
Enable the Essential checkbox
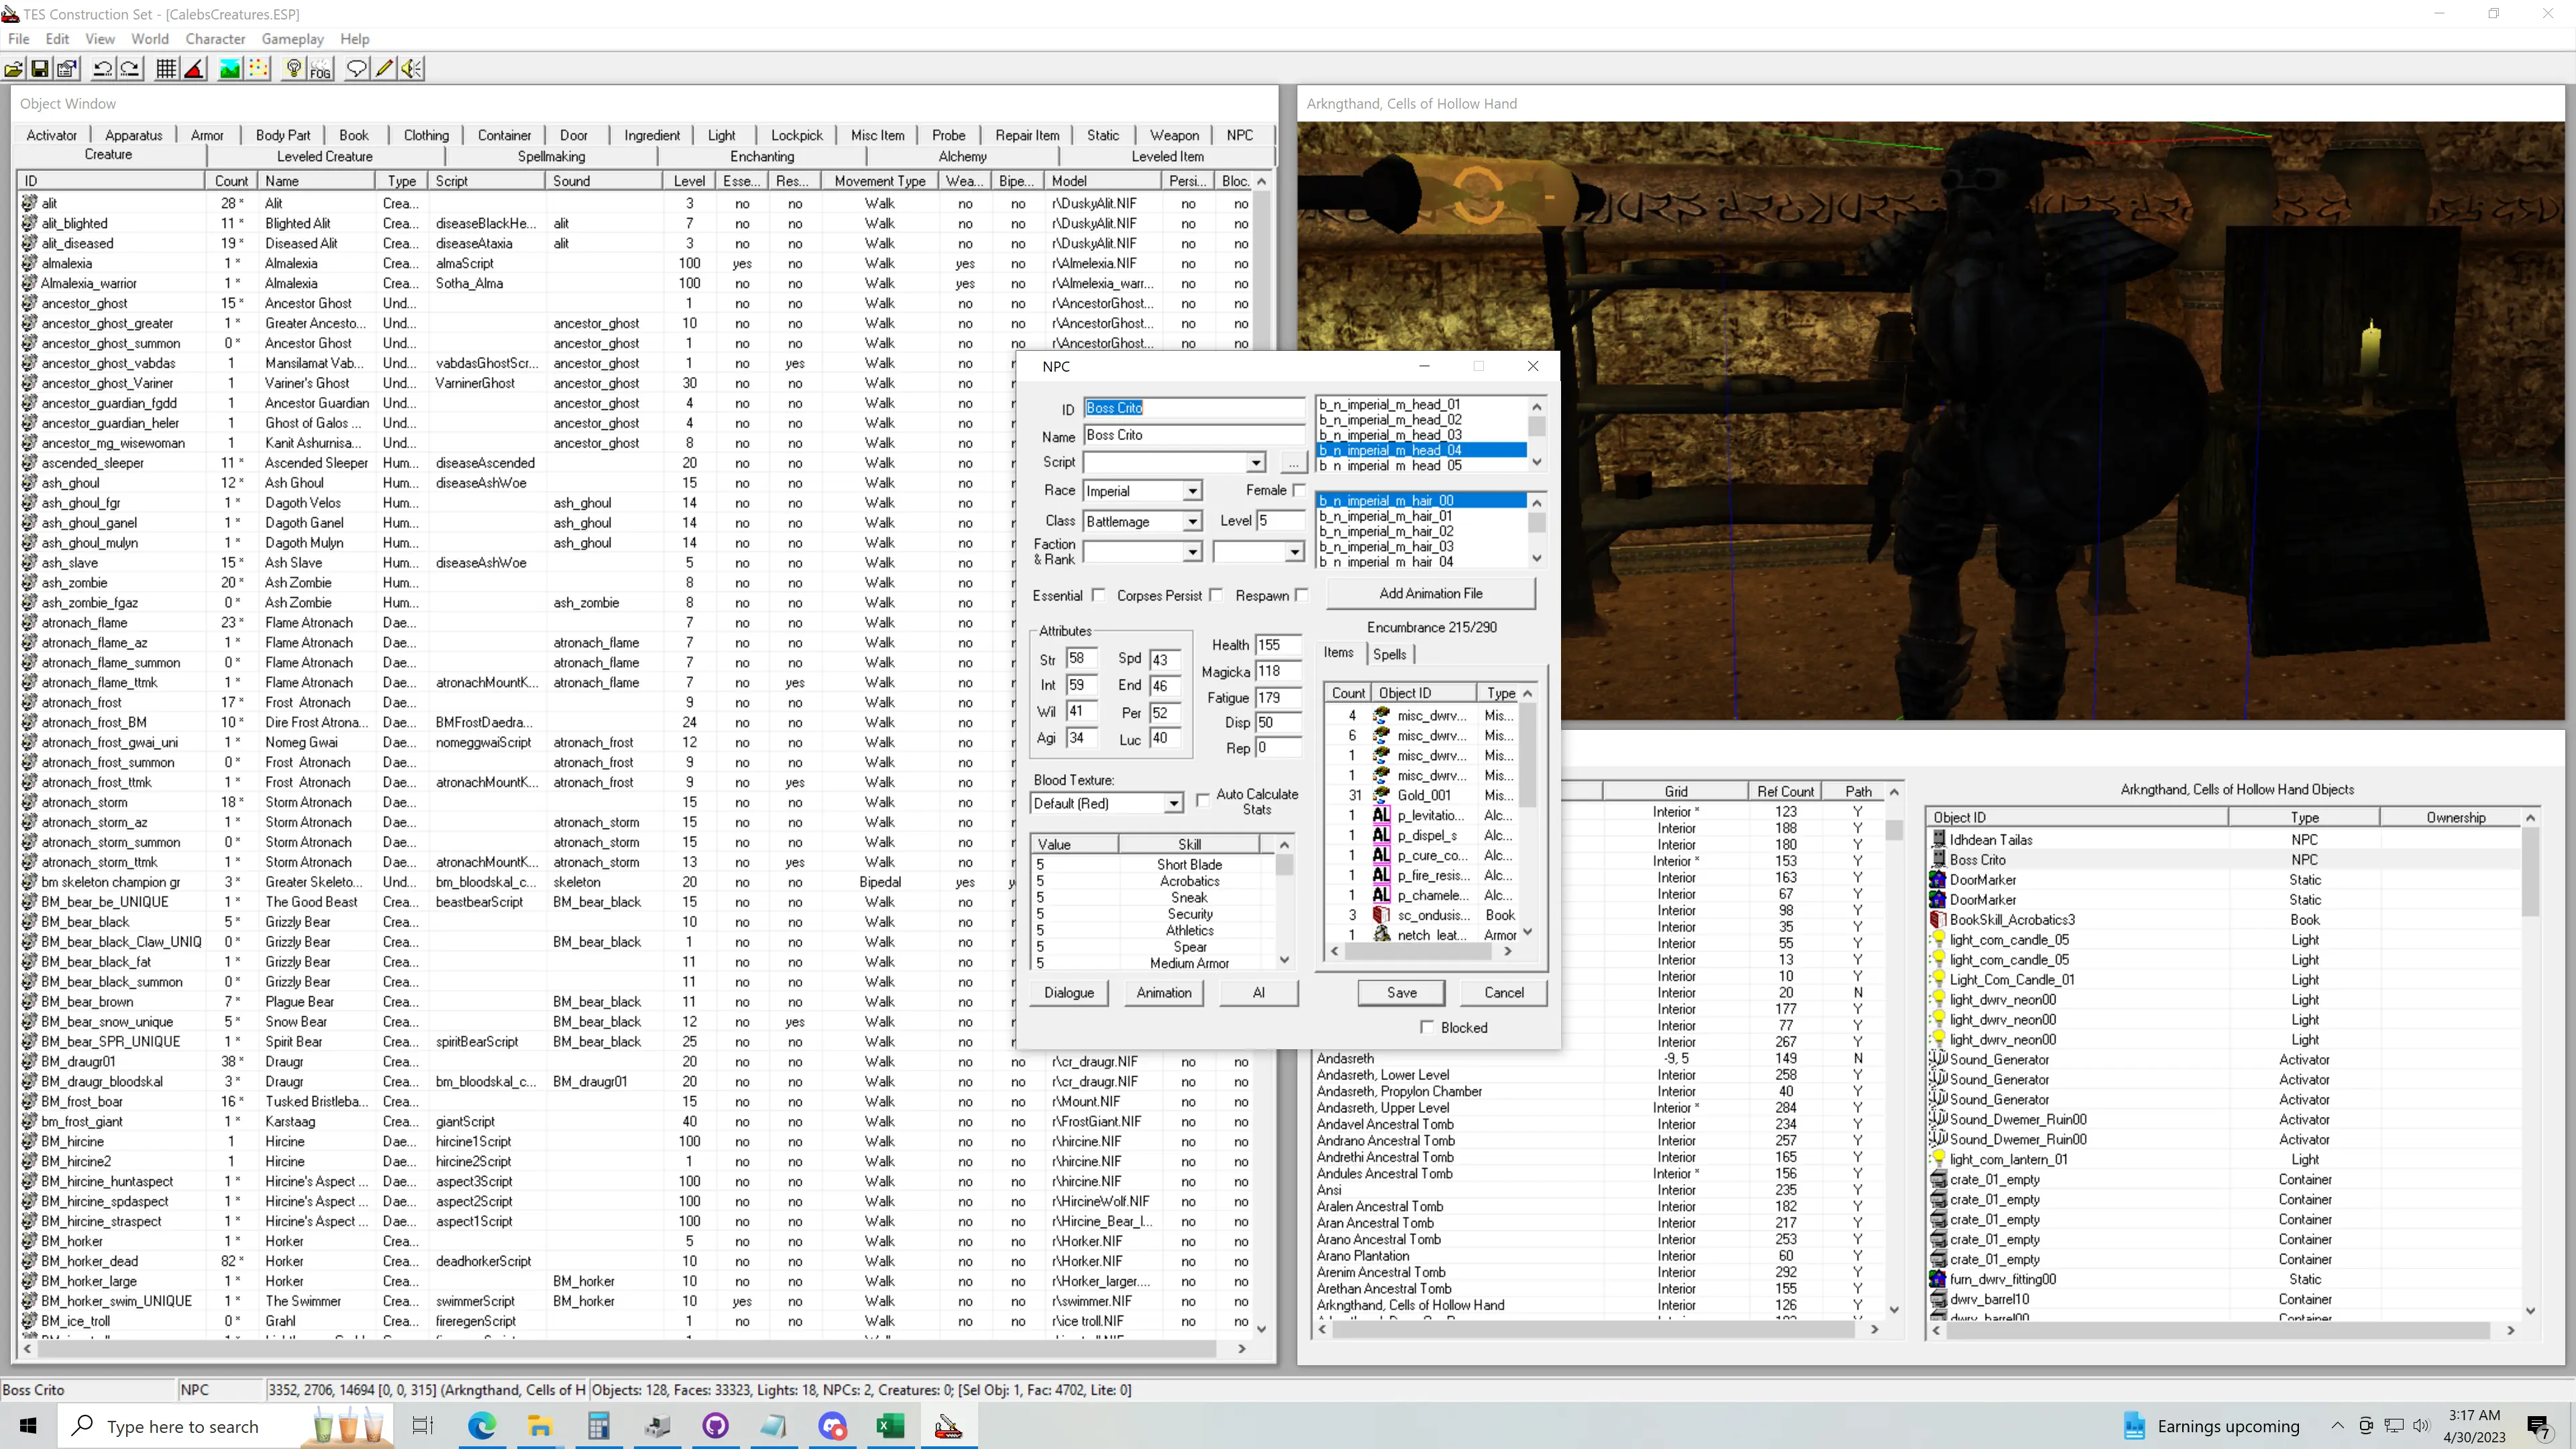click(x=1099, y=595)
